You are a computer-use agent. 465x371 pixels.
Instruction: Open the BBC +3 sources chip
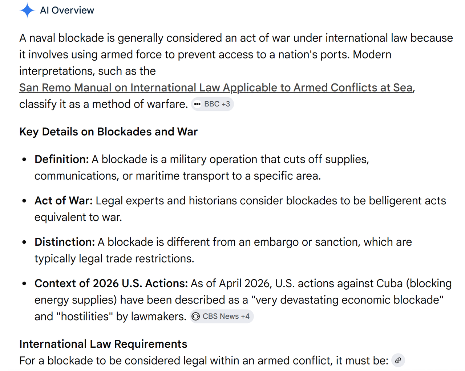(213, 104)
